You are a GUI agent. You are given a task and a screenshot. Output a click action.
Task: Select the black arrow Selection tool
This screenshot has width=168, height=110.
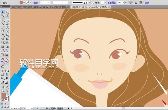[3, 12]
